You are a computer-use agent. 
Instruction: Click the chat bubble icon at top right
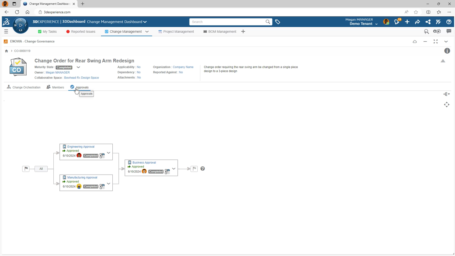point(449,32)
